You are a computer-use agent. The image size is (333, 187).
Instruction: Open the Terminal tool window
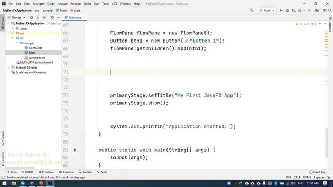[x=66, y=172]
